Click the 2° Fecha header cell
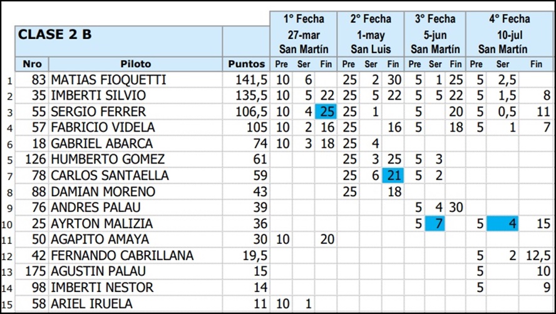This screenshot has height=314, width=556. (371, 19)
